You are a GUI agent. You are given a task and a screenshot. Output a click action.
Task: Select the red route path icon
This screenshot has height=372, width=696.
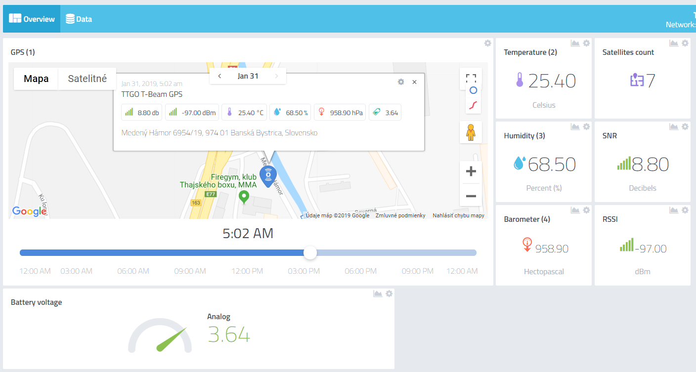tap(473, 105)
